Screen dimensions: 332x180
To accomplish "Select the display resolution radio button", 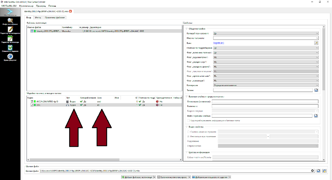I will (x=188, y=136).
